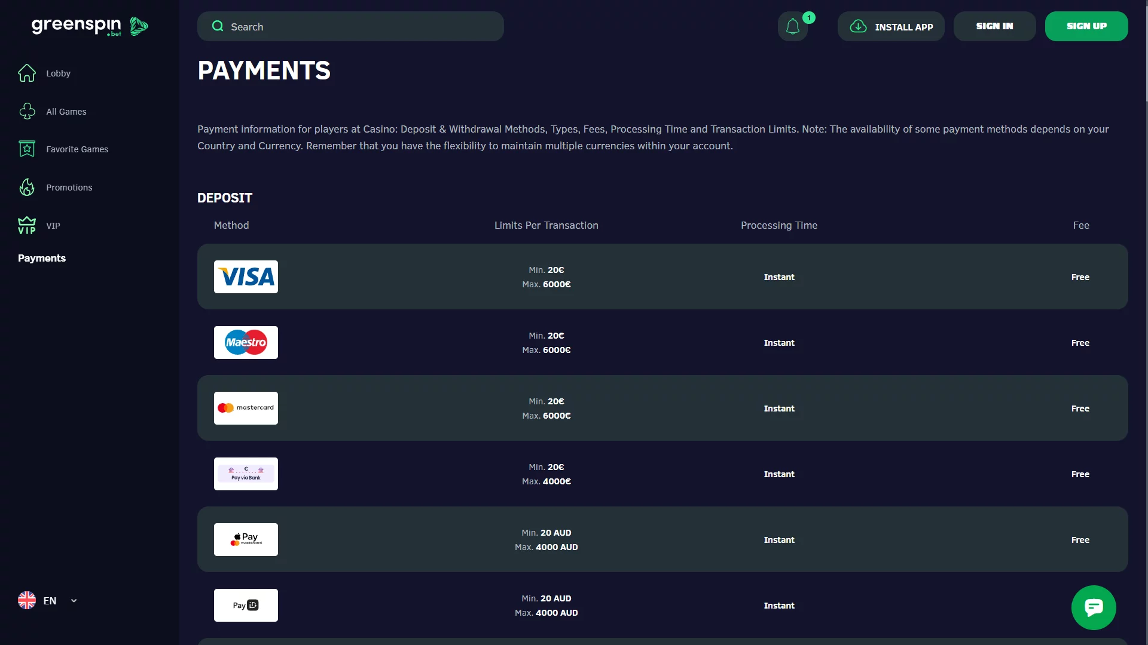Click the PAYMENTS page title
This screenshot has width=1148, height=645.
pyautogui.click(x=264, y=70)
